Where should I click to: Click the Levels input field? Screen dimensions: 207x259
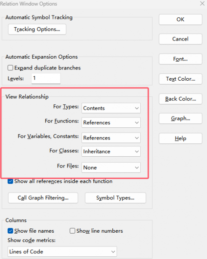coord(46,78)
